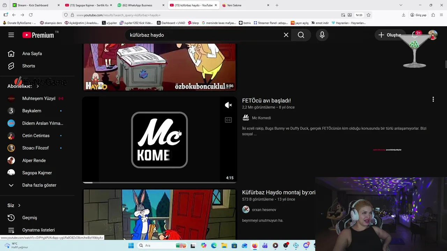Open File Explorer from taskbar

click(224, 245)
